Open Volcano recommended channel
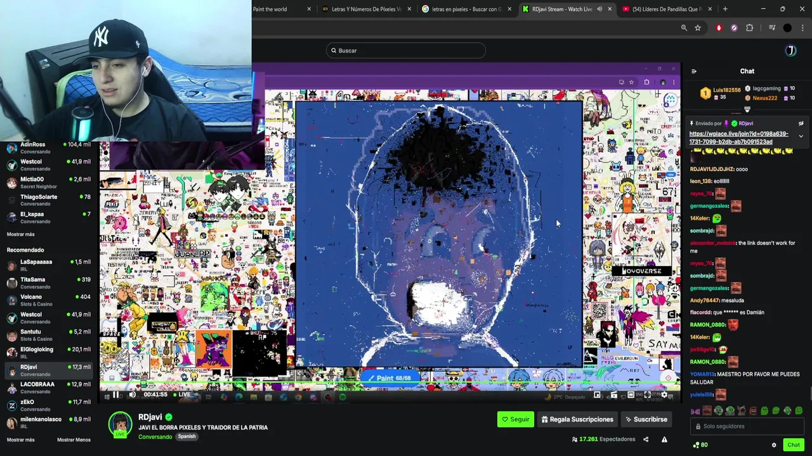 [x=49, y=300]
